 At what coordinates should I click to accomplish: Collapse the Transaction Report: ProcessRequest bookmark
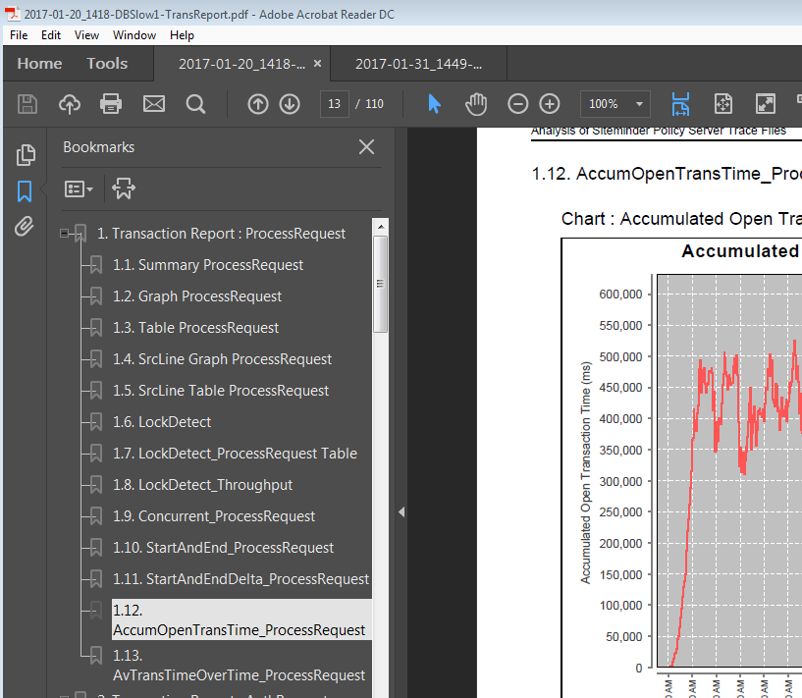pos(64,234)
